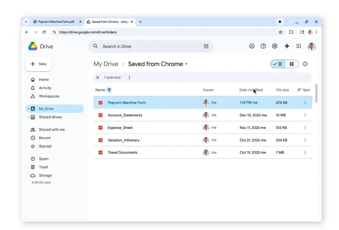
Task: Open Saved from Chrome folder dropdown
Action: (158, 64)
